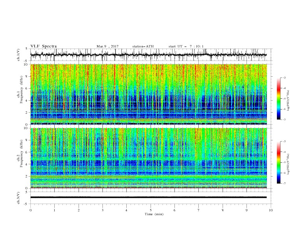Click the ch.3 flat waveform trace

[x=148, y=197]
